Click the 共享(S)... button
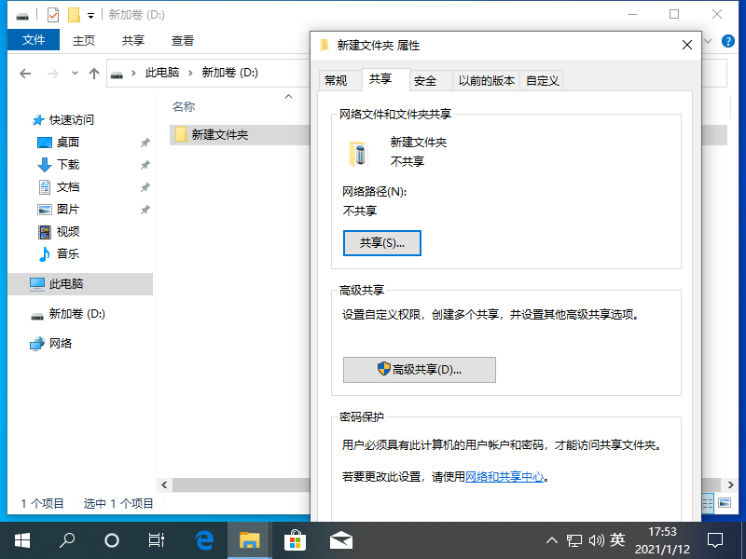 click(382, 242)
